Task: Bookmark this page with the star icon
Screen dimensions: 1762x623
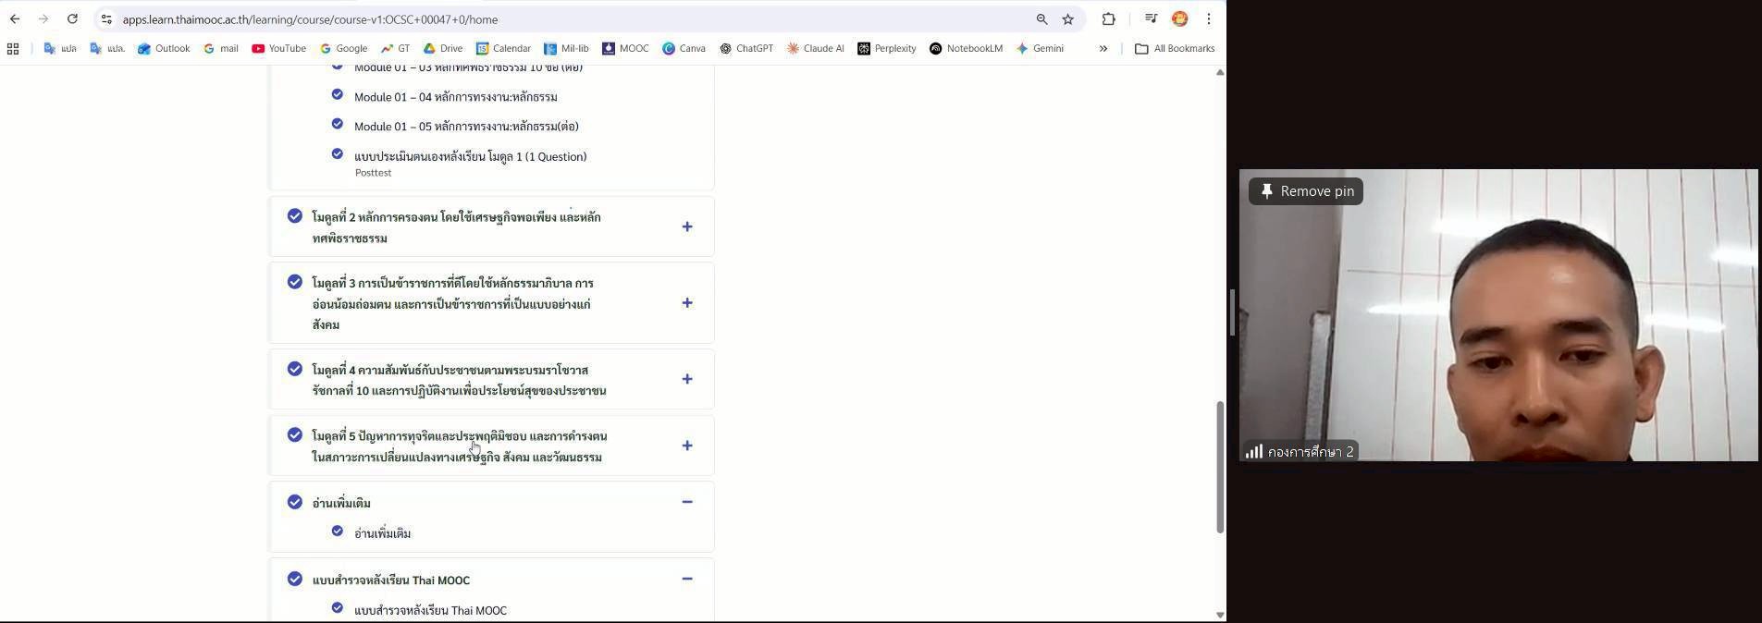Action: tap(1068, 18)
